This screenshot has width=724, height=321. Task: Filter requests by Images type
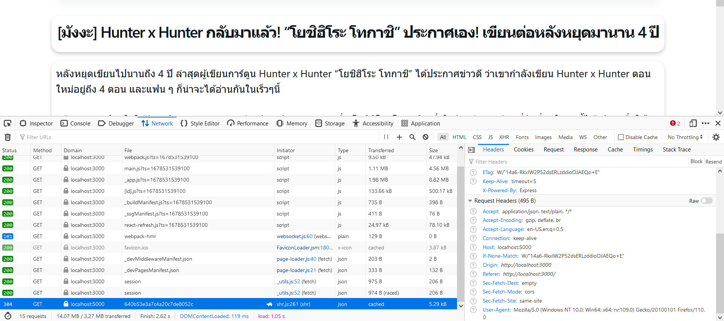(543, 137)
